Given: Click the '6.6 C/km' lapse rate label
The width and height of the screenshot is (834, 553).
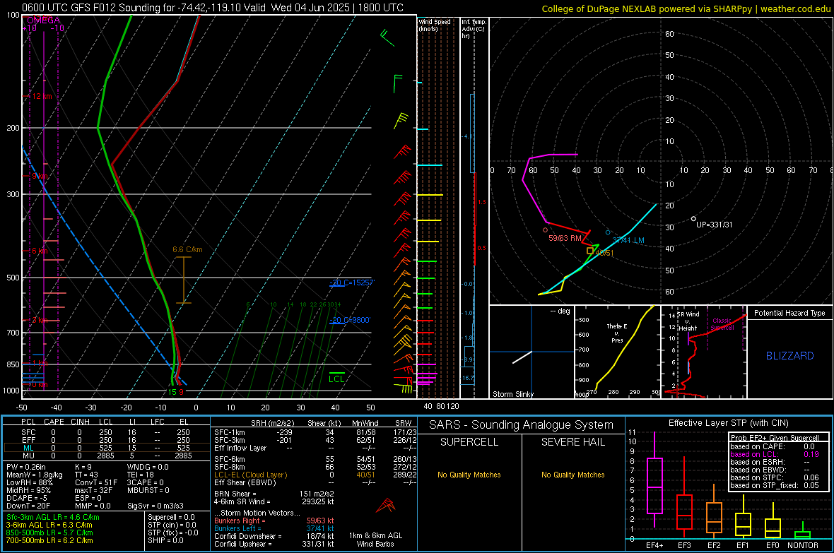Looking at the screenshot, I should click(x=187, y=249).
